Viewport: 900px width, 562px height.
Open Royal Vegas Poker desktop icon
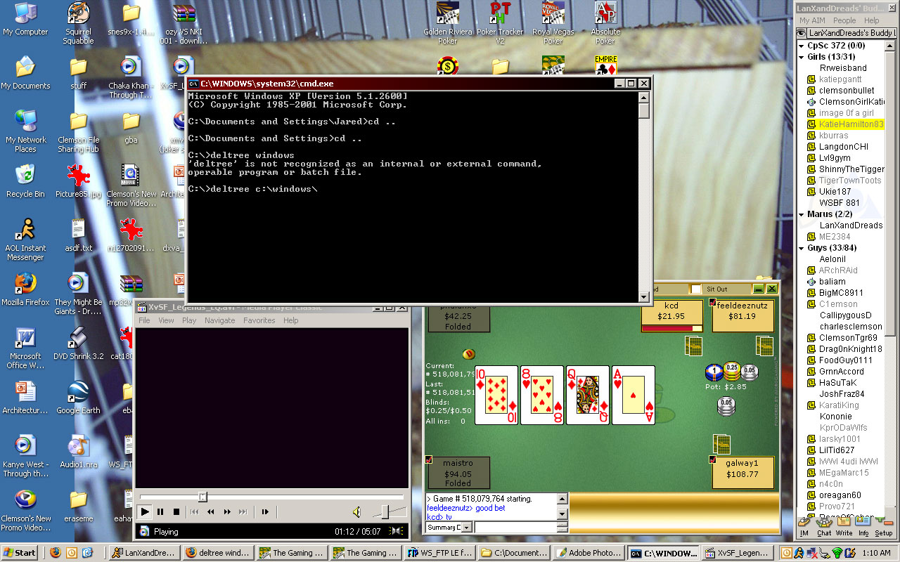(x=553, y=23)
